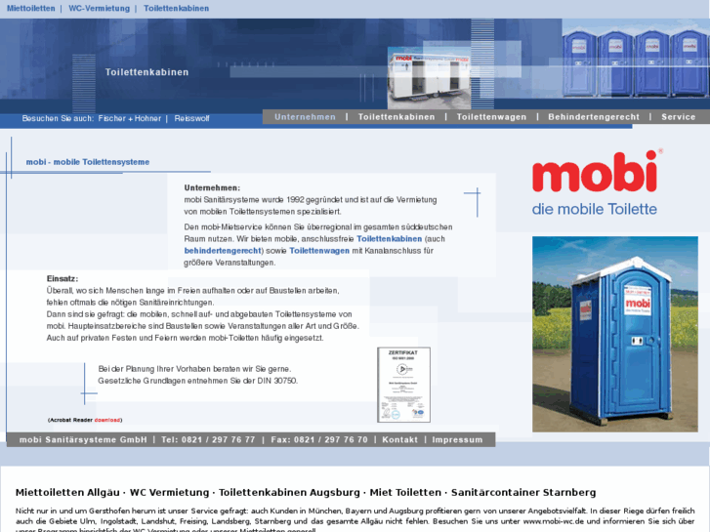Screen dimensions: 710x532
Task: Select Toilettenkabinen in the gray navigation bar
Action: click(397, 117)
